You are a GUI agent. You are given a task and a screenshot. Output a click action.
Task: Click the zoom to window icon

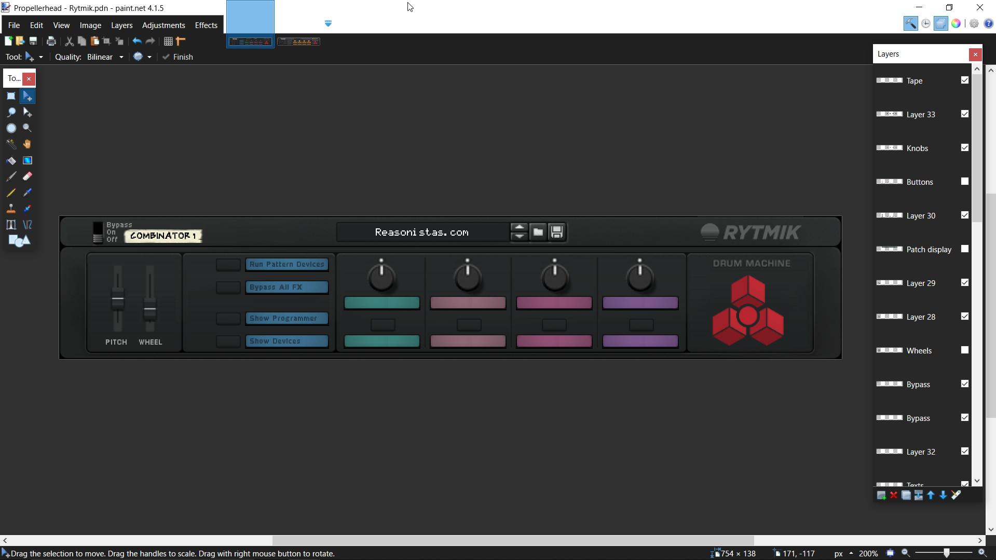pyautogui.click(x=891, y=553)
